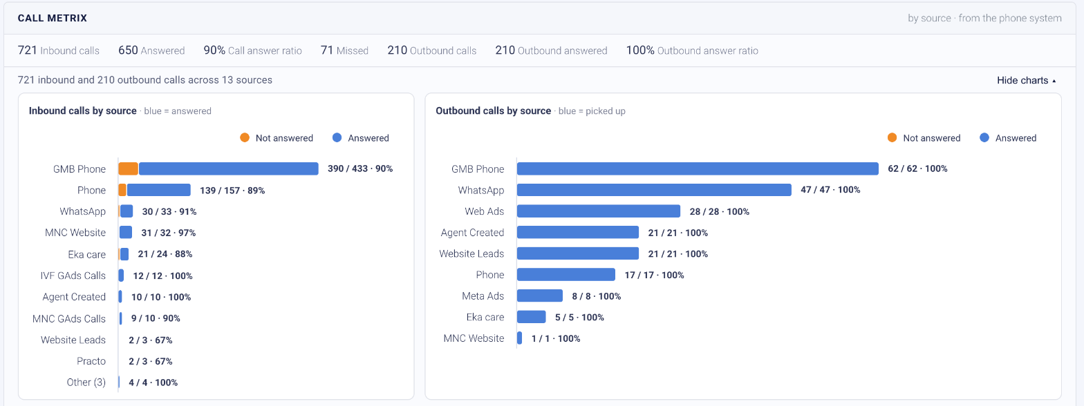
Task: Select the Practo row label
Action: point(91,361)
